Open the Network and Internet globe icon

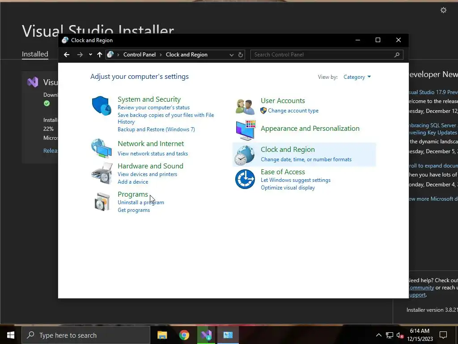tap(102, 148)
